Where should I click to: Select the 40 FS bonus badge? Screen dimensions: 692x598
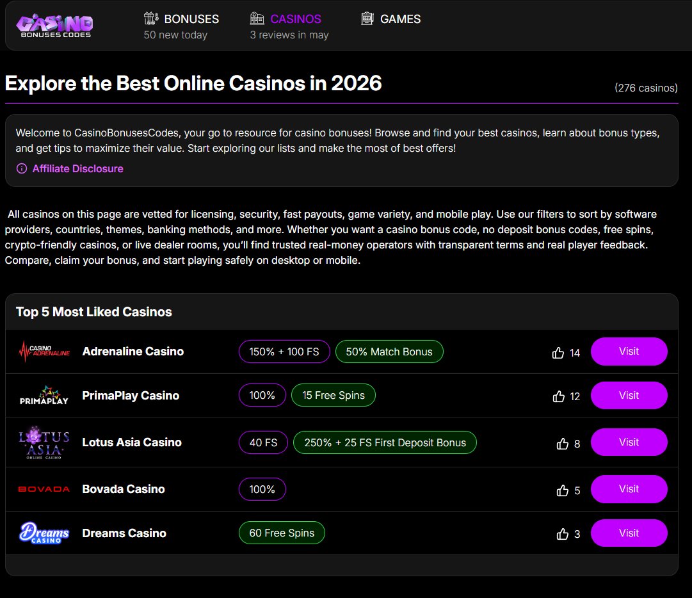[264, 442]
